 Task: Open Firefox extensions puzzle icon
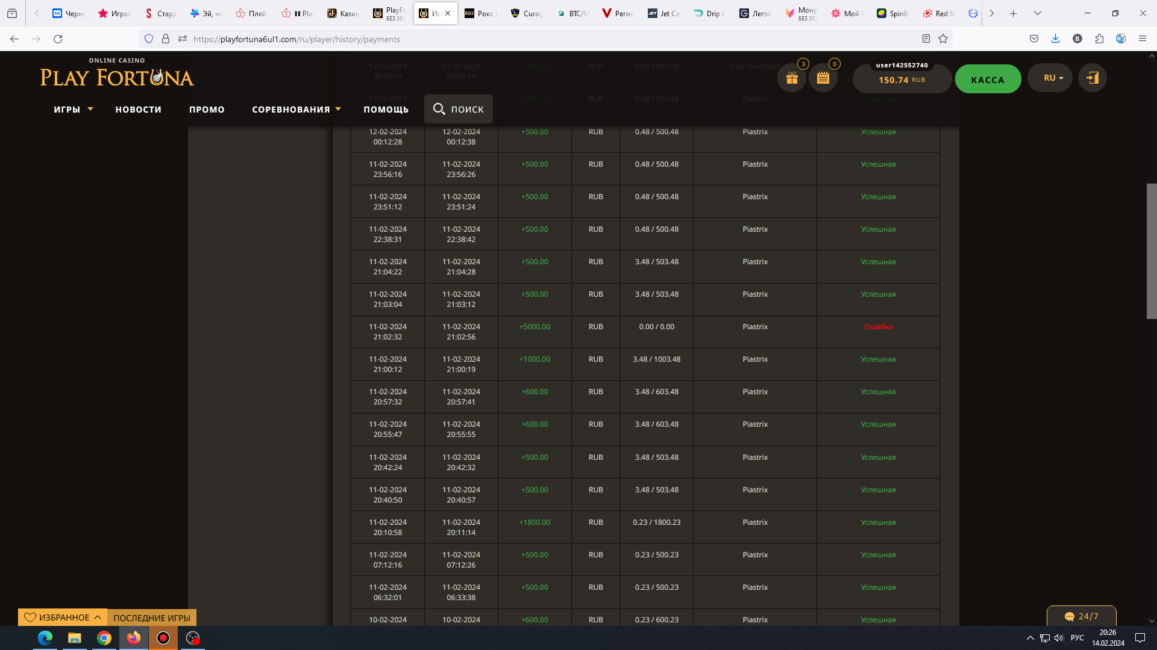[x=1099, y=39]
